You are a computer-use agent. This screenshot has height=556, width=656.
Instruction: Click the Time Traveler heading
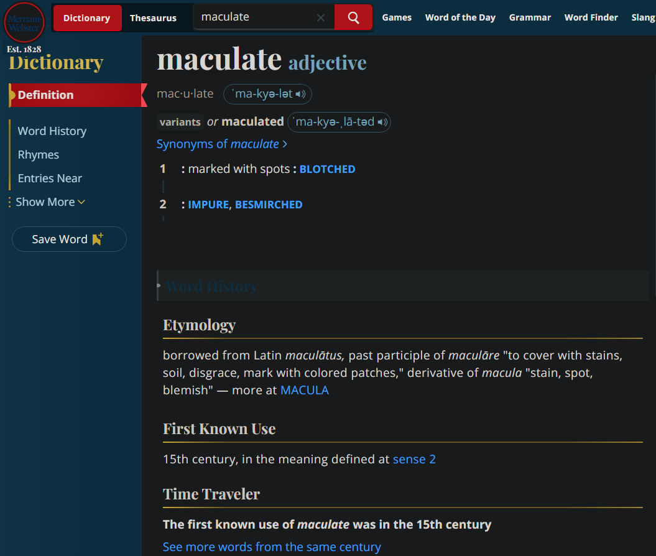coord(211,494)
